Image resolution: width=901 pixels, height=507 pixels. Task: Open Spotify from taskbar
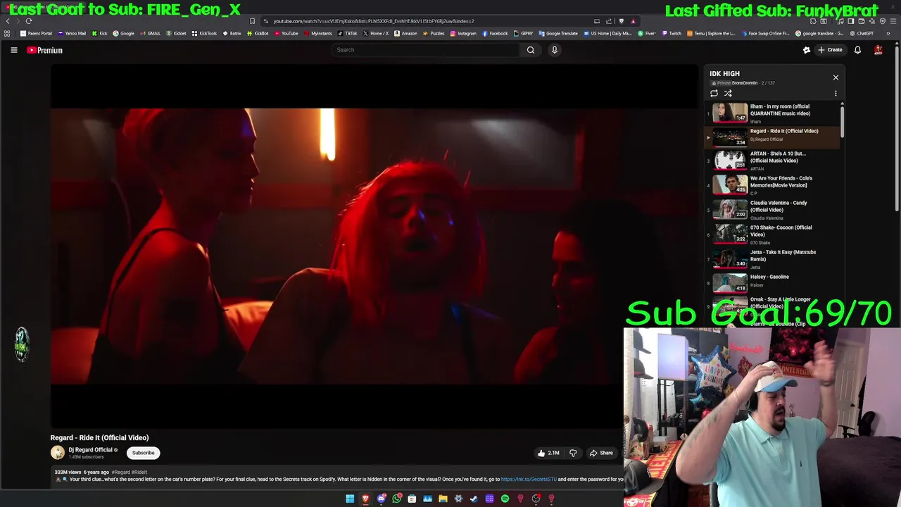coord(505,499)
